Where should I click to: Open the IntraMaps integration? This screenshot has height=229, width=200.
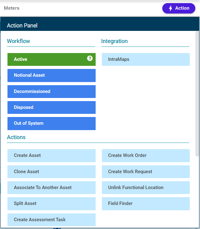[146, 59]
